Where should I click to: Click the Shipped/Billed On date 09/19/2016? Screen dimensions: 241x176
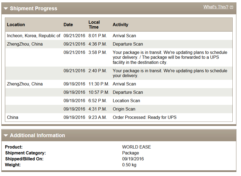133,159
